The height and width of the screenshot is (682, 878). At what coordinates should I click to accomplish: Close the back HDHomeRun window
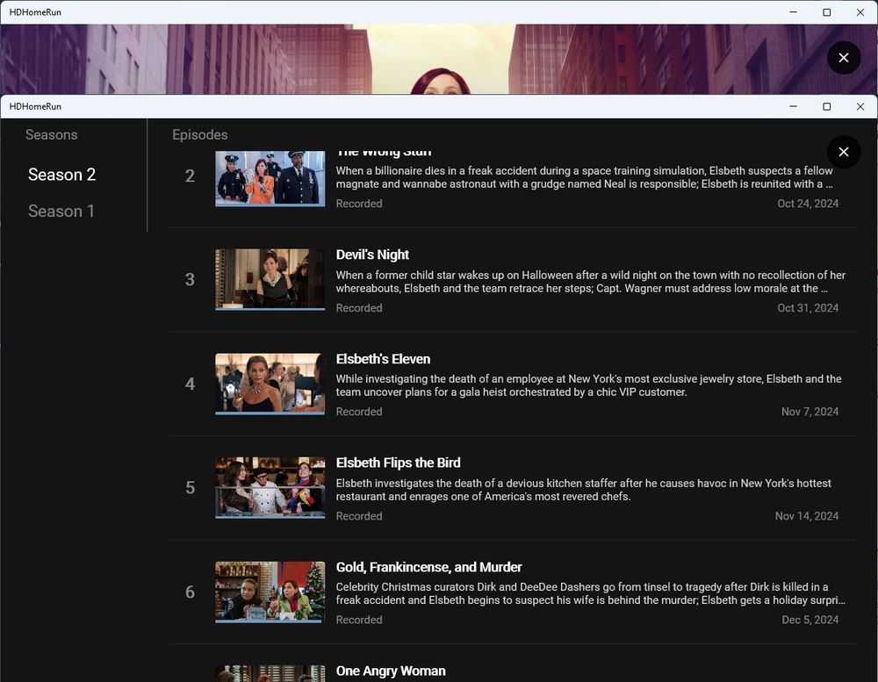click(x=860, y=12)
